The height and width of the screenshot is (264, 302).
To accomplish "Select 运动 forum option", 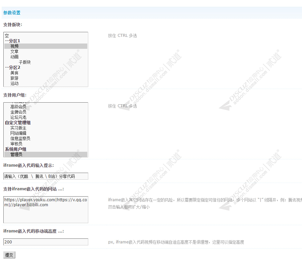I will pos(46,83).
